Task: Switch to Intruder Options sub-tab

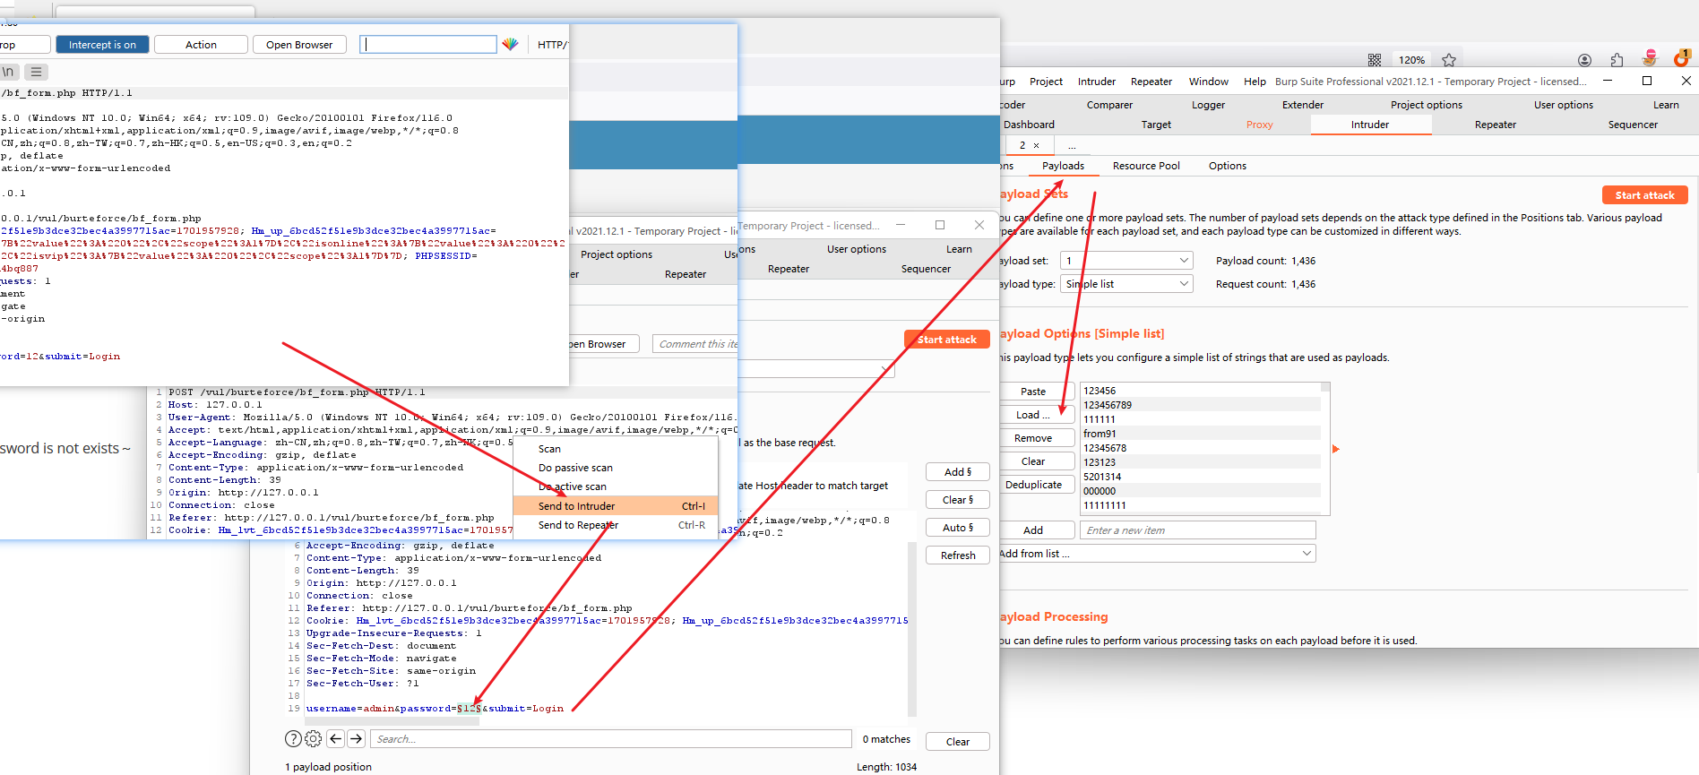Action: tap(1227, 166)
